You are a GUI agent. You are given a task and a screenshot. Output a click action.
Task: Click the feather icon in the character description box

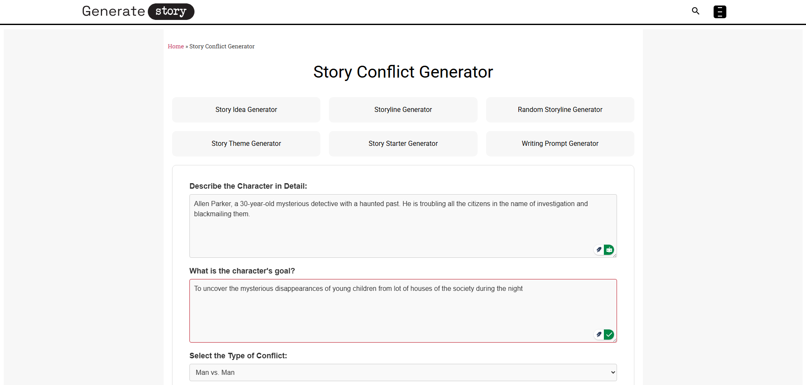point(598,250)
